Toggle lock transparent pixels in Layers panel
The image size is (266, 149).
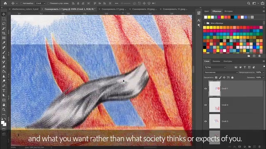tap(216, 77)
